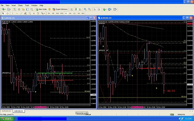
Task: Switch to the M30 timeframe
Action: click(62, 13)
